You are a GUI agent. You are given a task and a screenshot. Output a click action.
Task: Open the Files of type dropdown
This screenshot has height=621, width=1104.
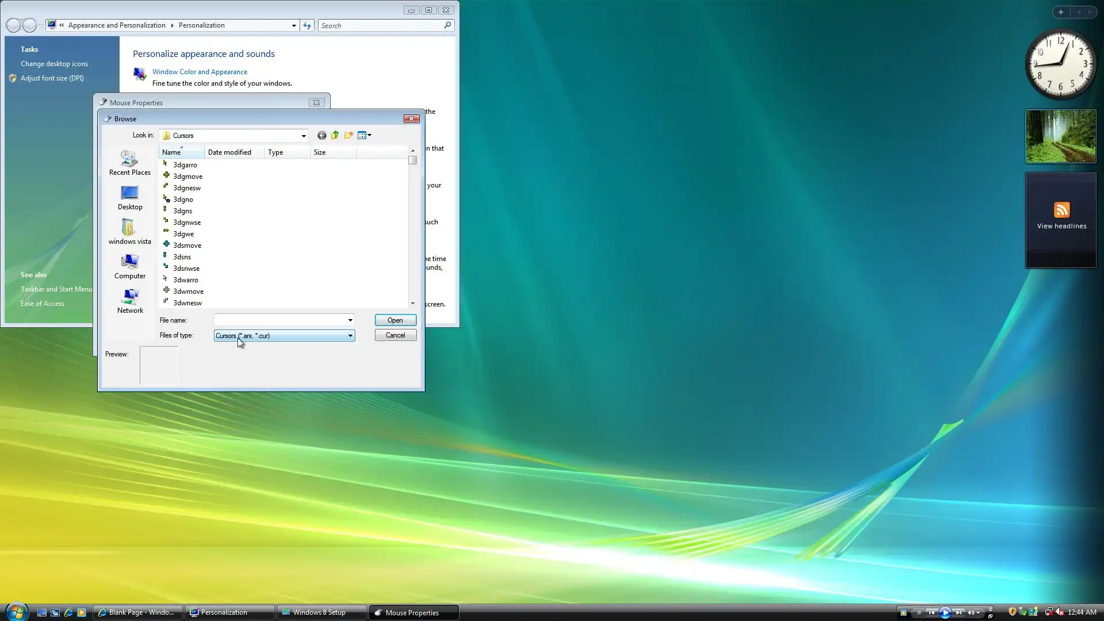(350, 336)
